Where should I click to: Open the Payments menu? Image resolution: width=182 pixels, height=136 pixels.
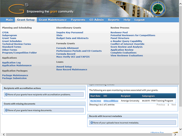[78, 20]
